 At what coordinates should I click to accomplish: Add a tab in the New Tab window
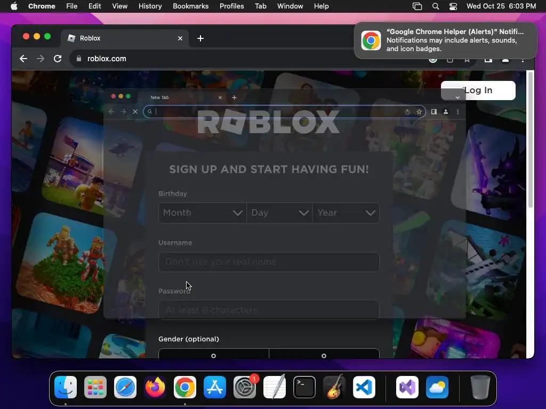[235, 97]
